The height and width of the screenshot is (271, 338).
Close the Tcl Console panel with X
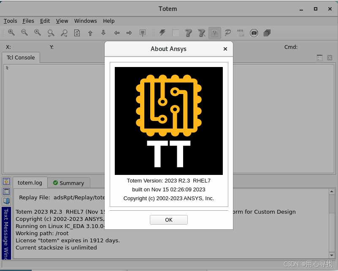(x=330, y=58)
